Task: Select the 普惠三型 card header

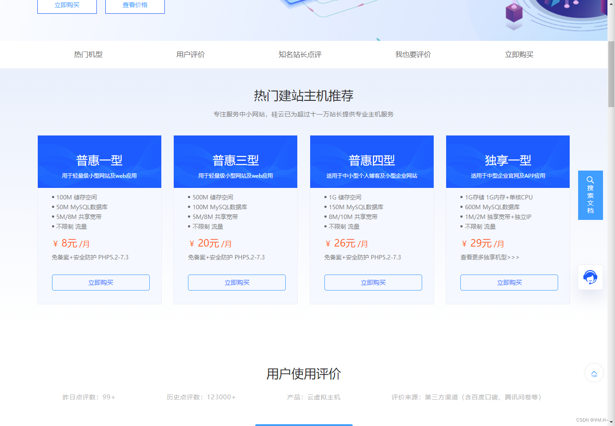Action: [x=236, y=162]
